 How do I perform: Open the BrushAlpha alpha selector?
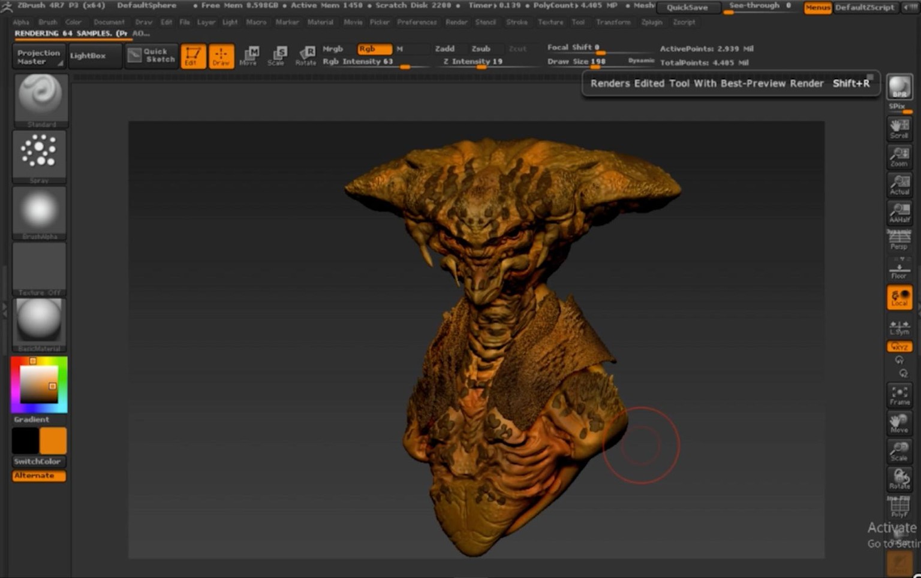point(40,213)
